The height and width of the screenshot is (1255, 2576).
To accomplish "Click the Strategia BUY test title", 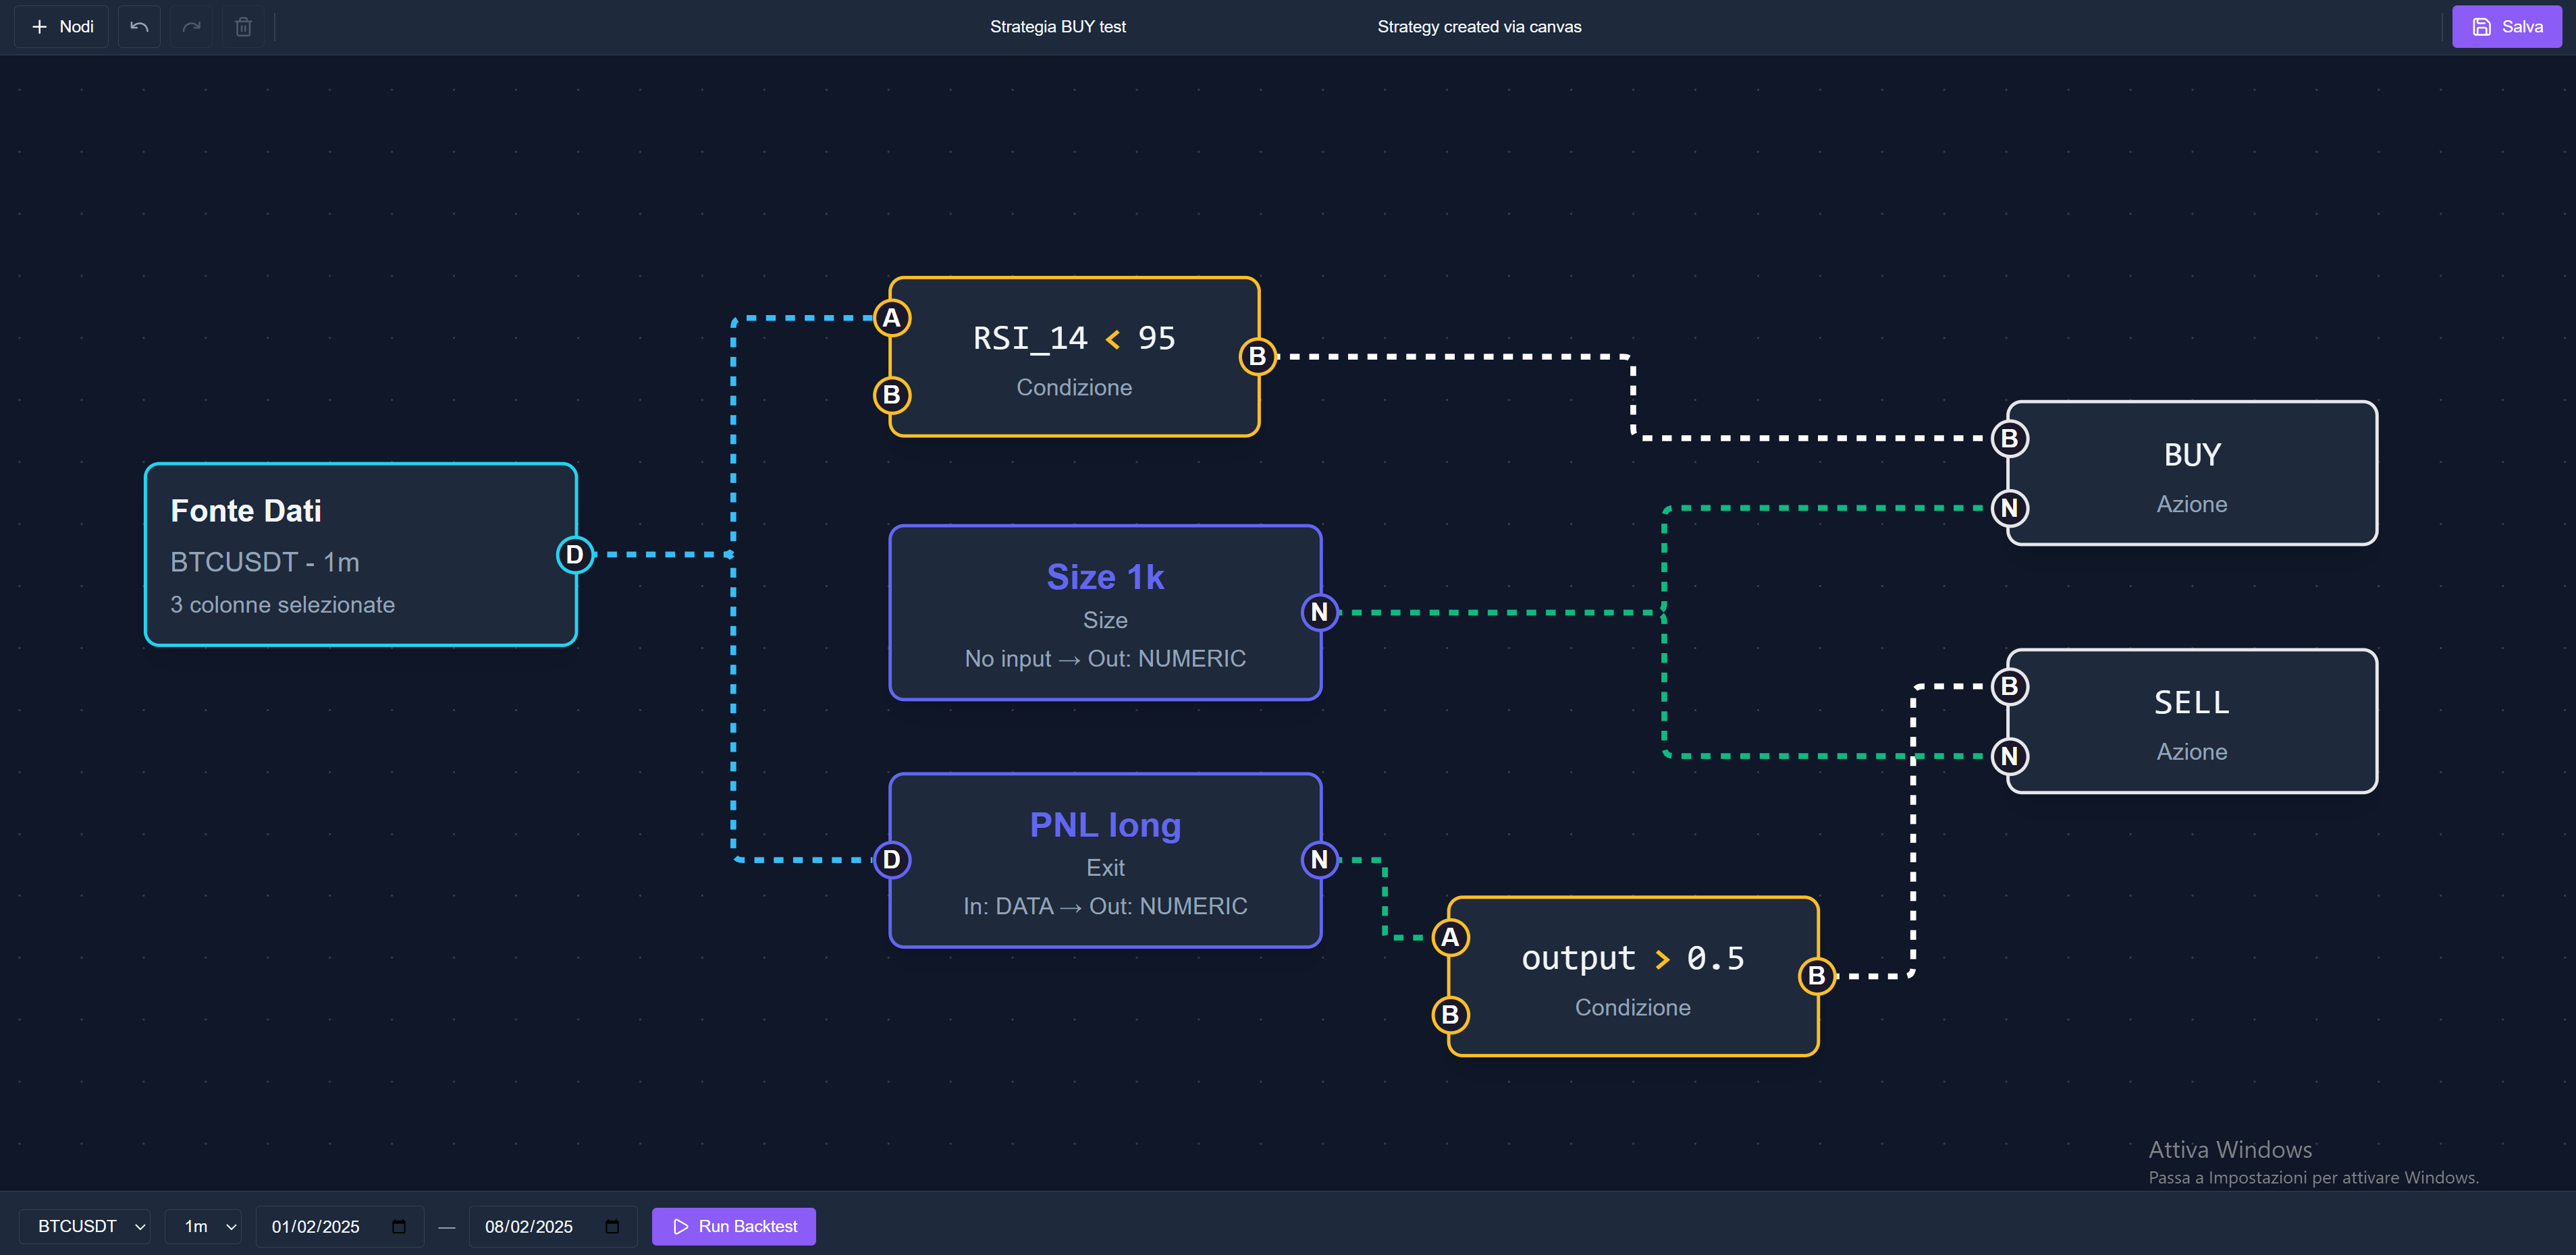I will (x=1057, y=27).
